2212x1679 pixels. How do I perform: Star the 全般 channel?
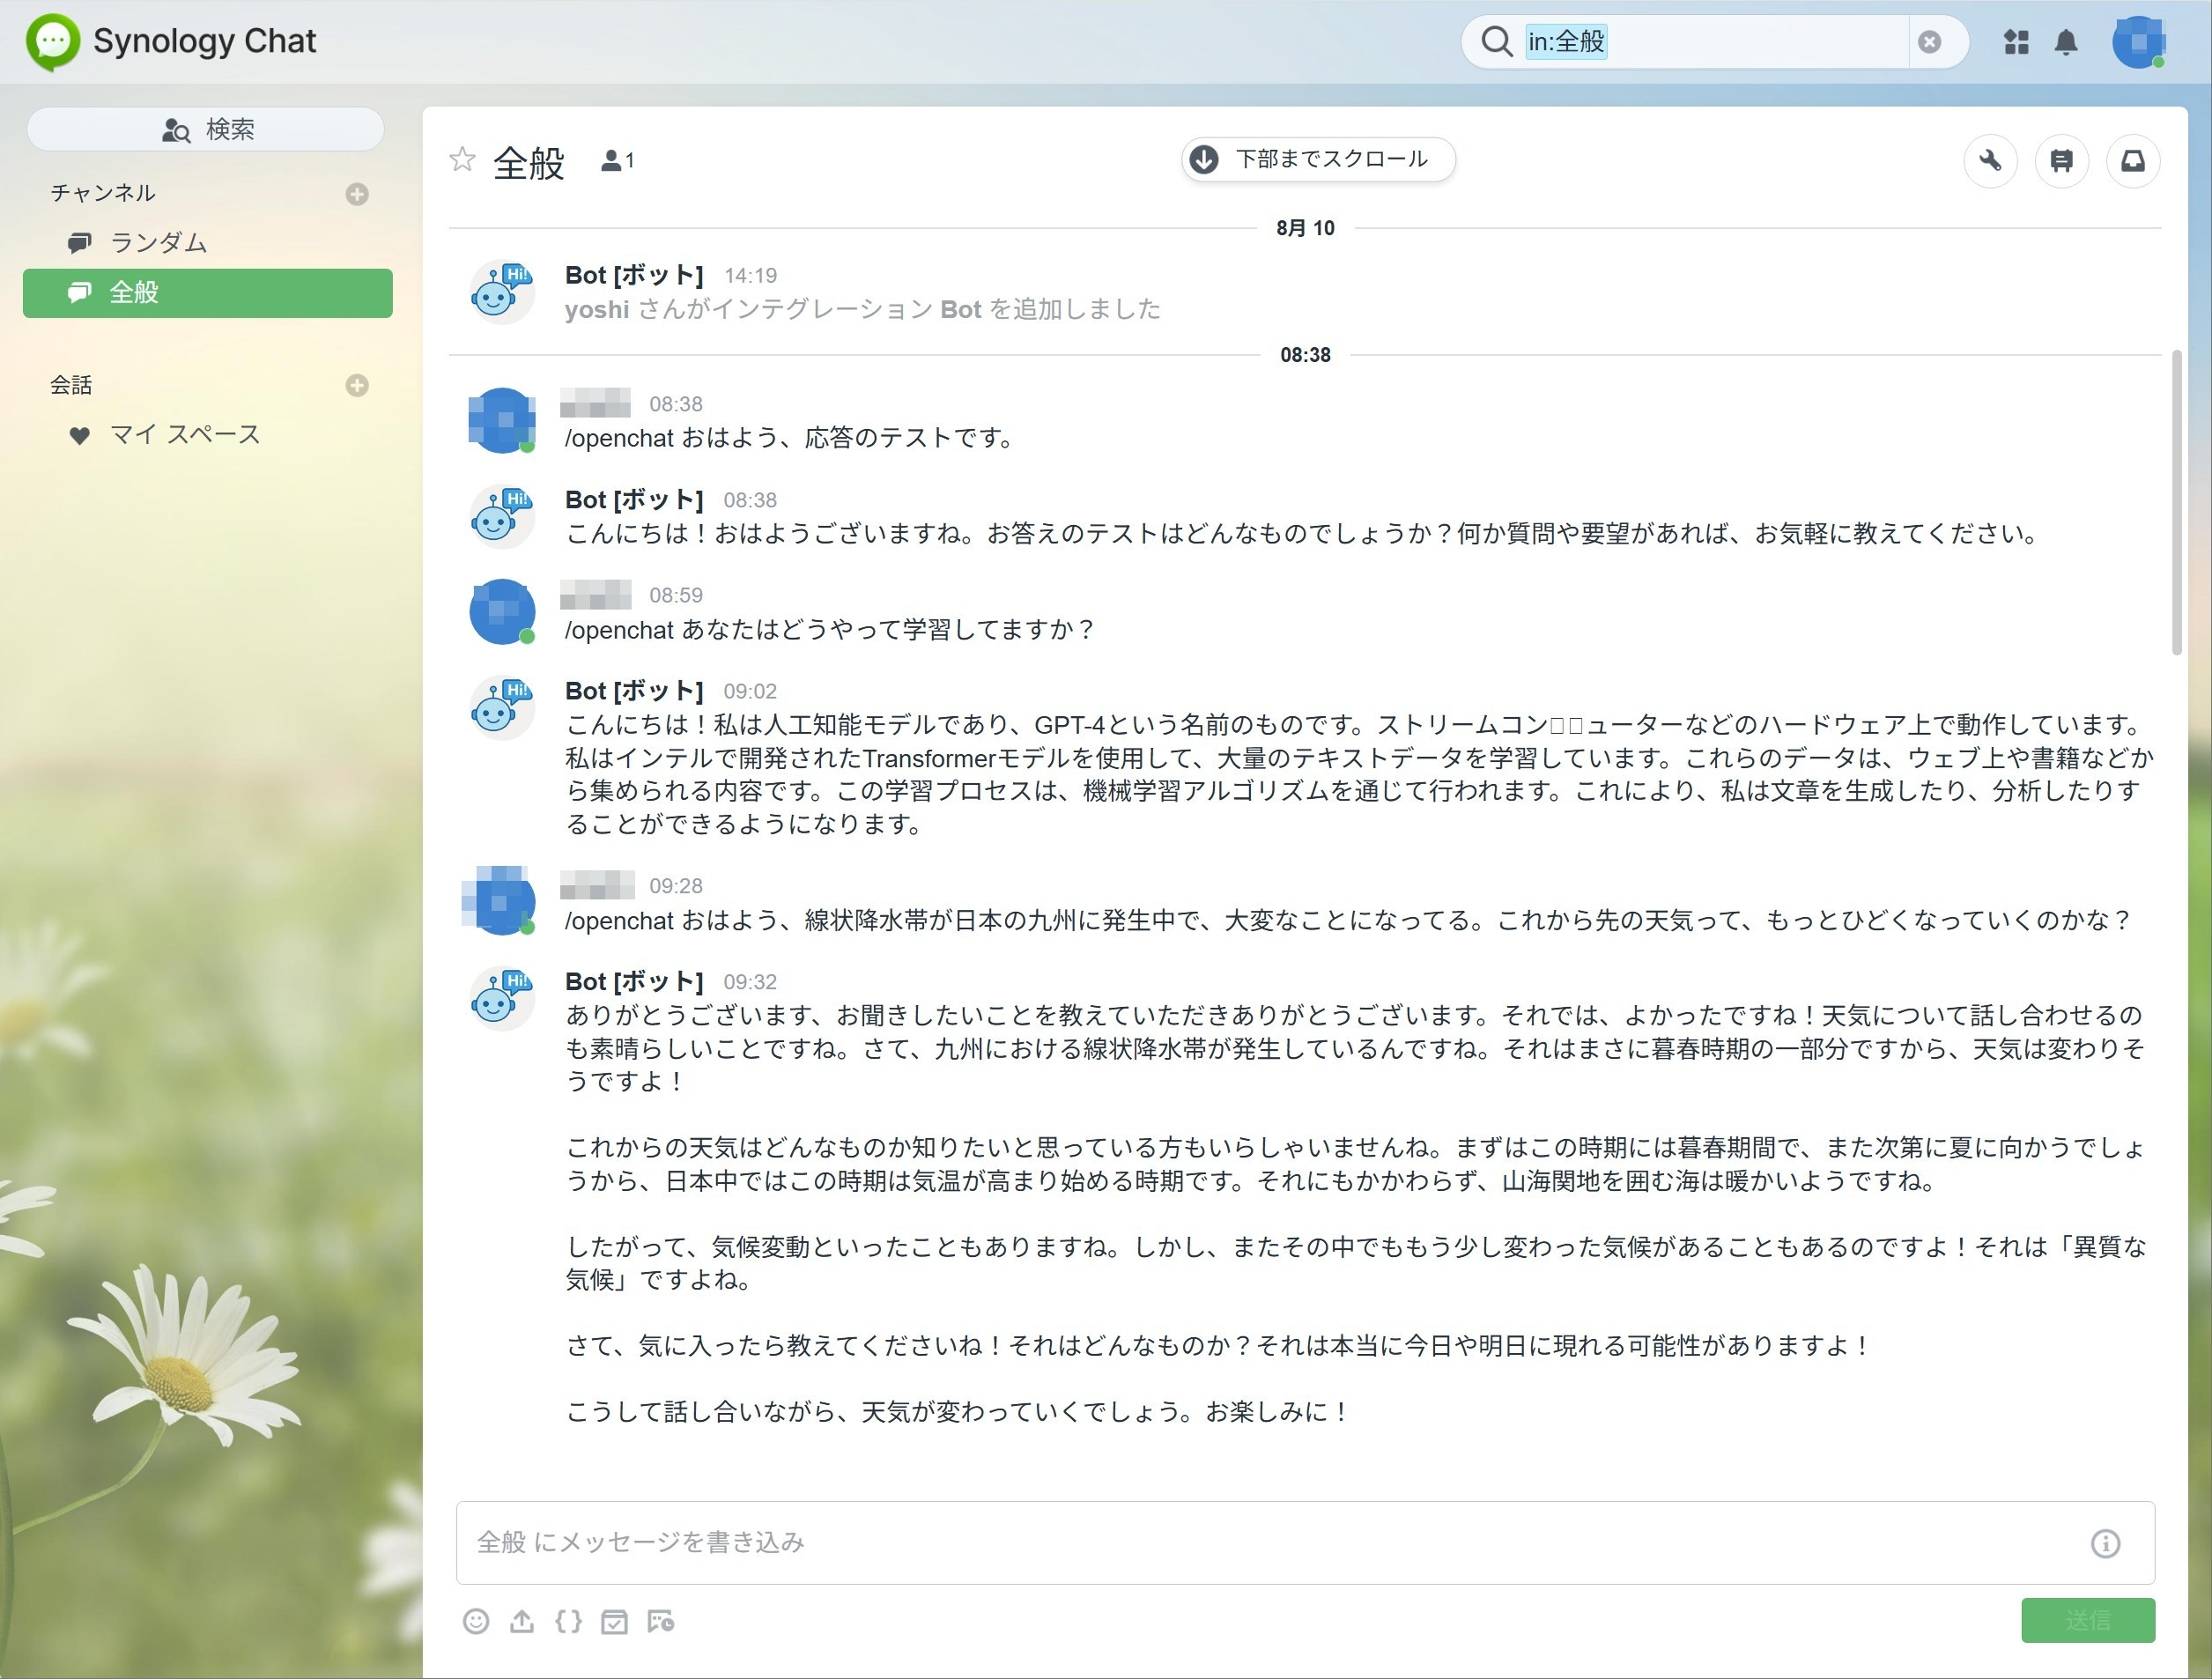462,159
